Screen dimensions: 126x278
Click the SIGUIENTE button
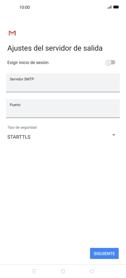click(x=104, y=253)
